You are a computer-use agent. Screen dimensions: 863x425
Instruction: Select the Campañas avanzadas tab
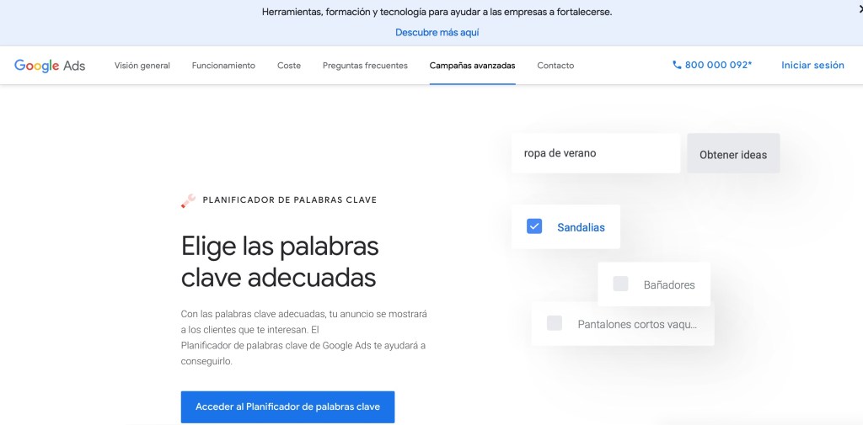click(472, 66)
